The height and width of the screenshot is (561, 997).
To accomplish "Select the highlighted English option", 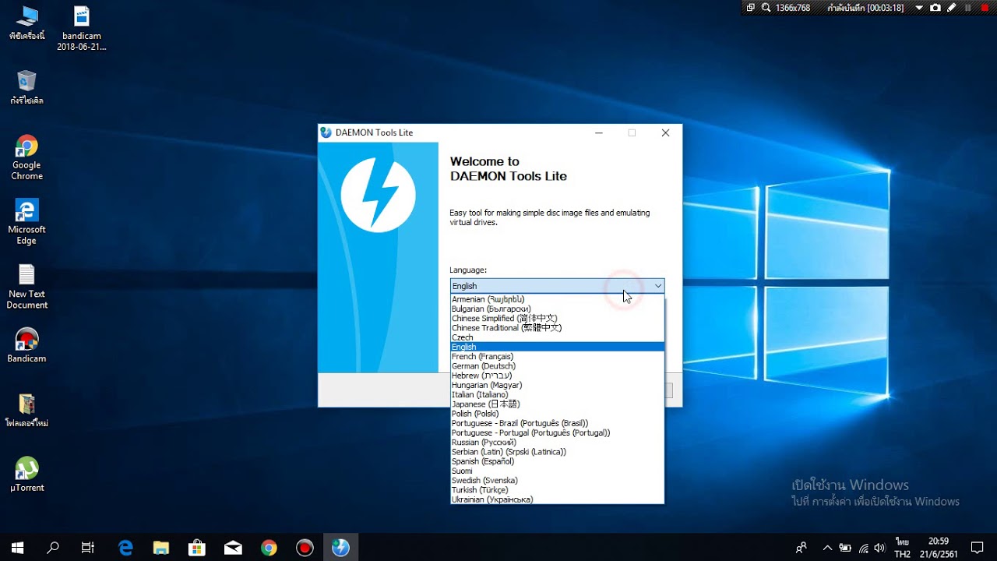I will pyautogui.click(x=557, y=347).
